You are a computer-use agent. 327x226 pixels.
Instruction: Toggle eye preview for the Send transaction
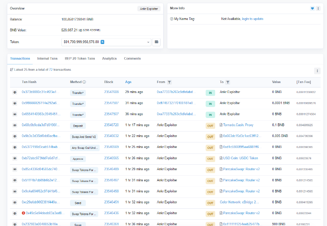coord(15,202)
